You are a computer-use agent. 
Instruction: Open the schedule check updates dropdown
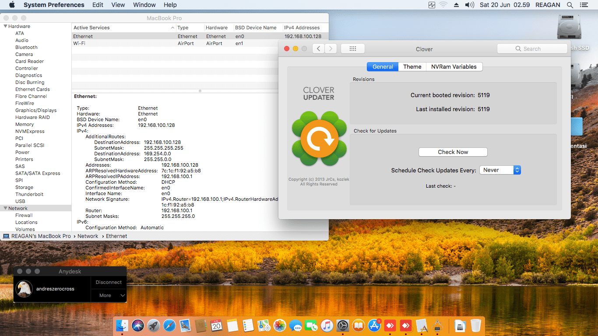click(x=500, y=170)
